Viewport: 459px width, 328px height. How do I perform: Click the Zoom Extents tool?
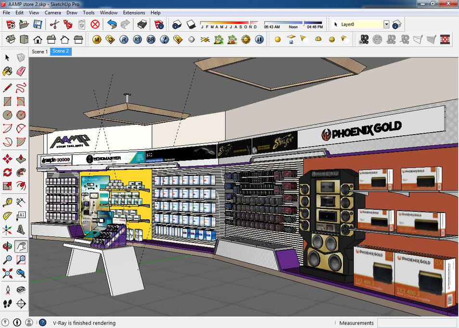[8, 274]
